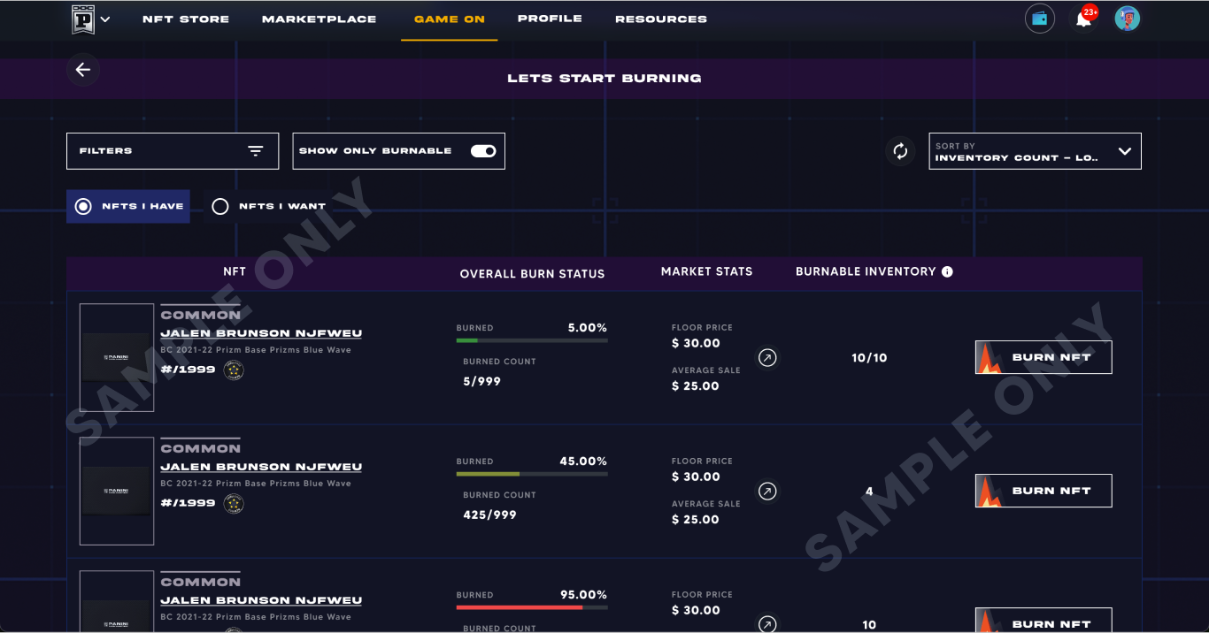This screenshot has height=633, width=1209.
Task: Expand the chevron next to Panini logo
Action: 105,19
